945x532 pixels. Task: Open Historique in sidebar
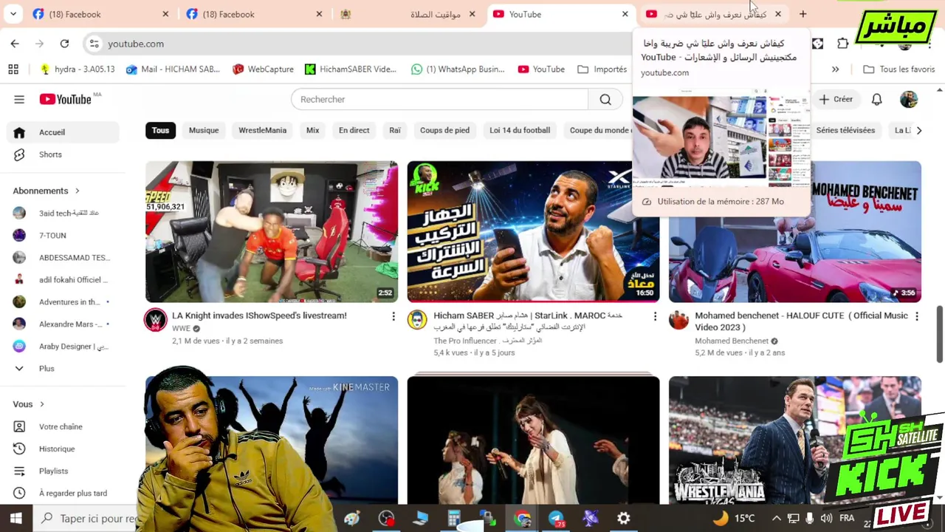(63, 449)
